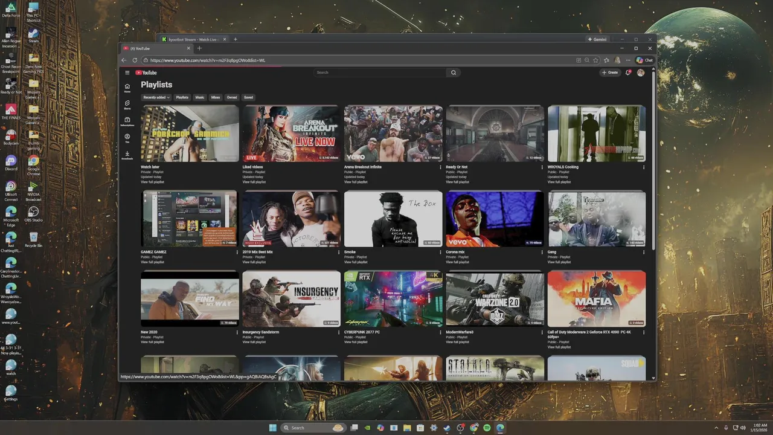773x435 pixels.
Task: Open the volume control in system tray
Action: coord(743,428)
